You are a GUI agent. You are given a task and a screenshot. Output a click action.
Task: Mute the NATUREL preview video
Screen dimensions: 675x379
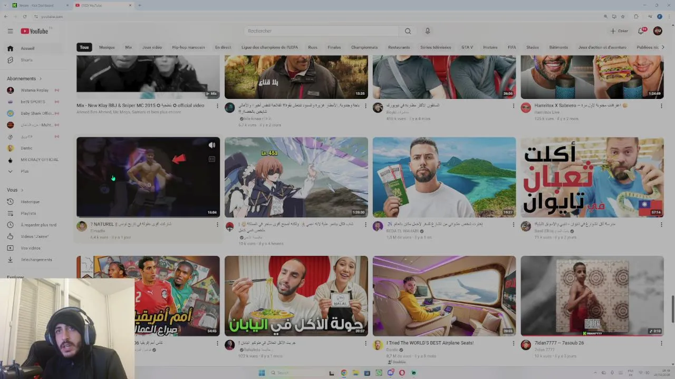point(211,145)
